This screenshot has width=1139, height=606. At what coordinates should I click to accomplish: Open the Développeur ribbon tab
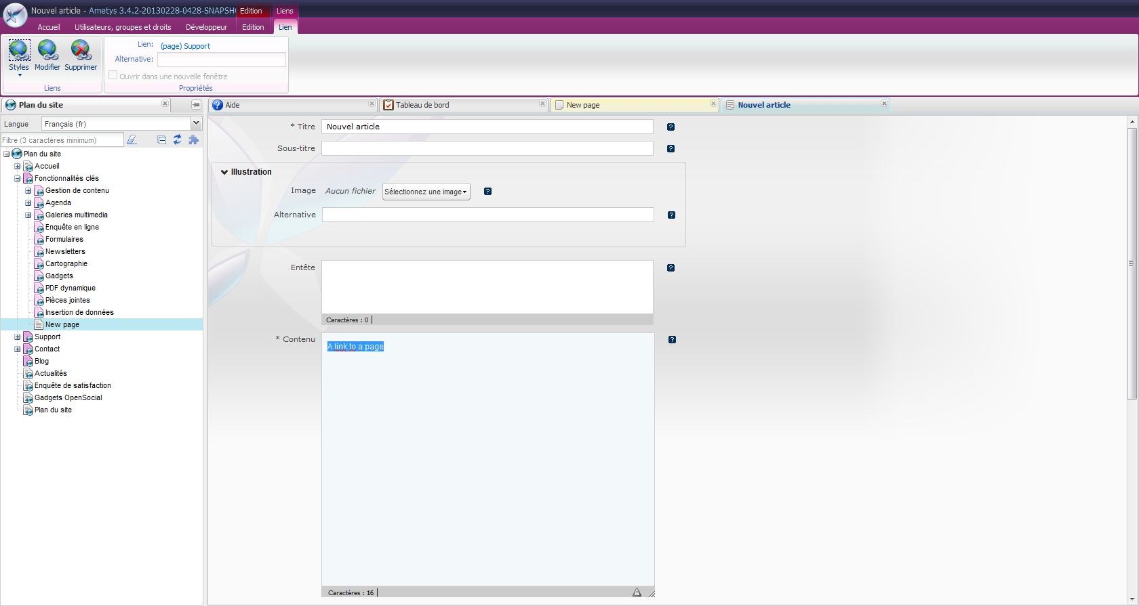click(207, 27)
